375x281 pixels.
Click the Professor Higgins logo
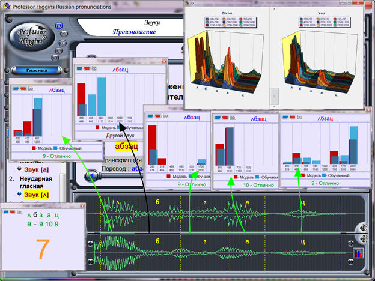click(x=32, y=36)
